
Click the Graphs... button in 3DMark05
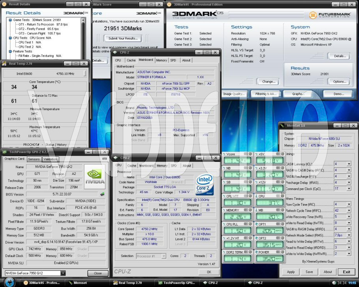(298, 94)
